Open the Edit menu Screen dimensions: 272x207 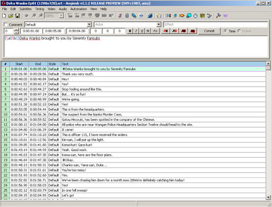(x=13, y=9)
